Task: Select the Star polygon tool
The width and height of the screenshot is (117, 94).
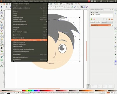Action: click(2, 33)
